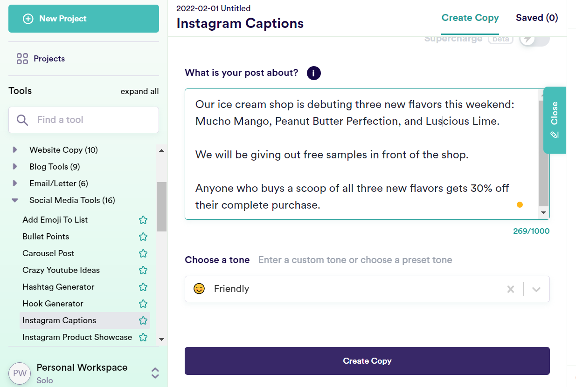Open the Projects grid icon
The height and width of the screenshot is (387, 576).
tap(22, 59)
